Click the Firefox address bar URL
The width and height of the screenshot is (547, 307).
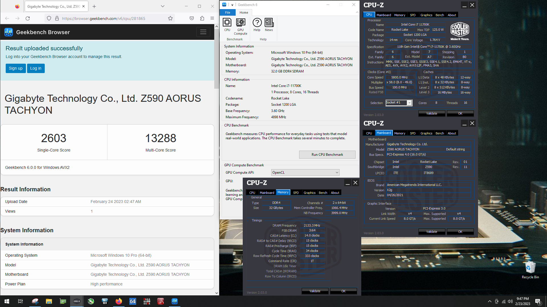pyautogui.click(x=103, y=18)
